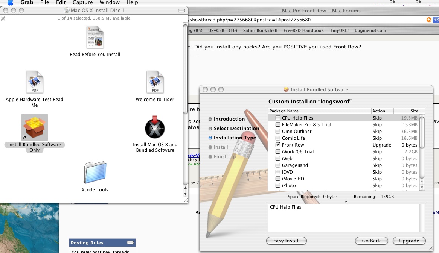Select the Install Bundled Software Only package icon
Image resolution: width=439 pixels, height=253 pixels.
[35, 127]
